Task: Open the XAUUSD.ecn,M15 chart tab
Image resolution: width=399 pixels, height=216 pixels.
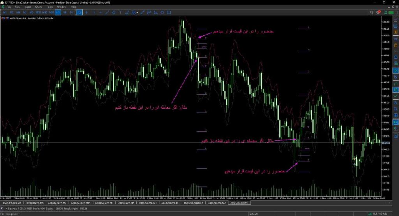Action: coord(80,203)
